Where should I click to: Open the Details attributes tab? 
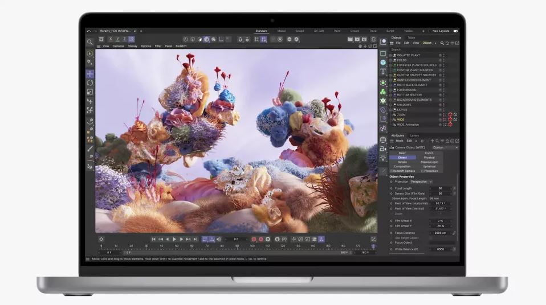402,162
